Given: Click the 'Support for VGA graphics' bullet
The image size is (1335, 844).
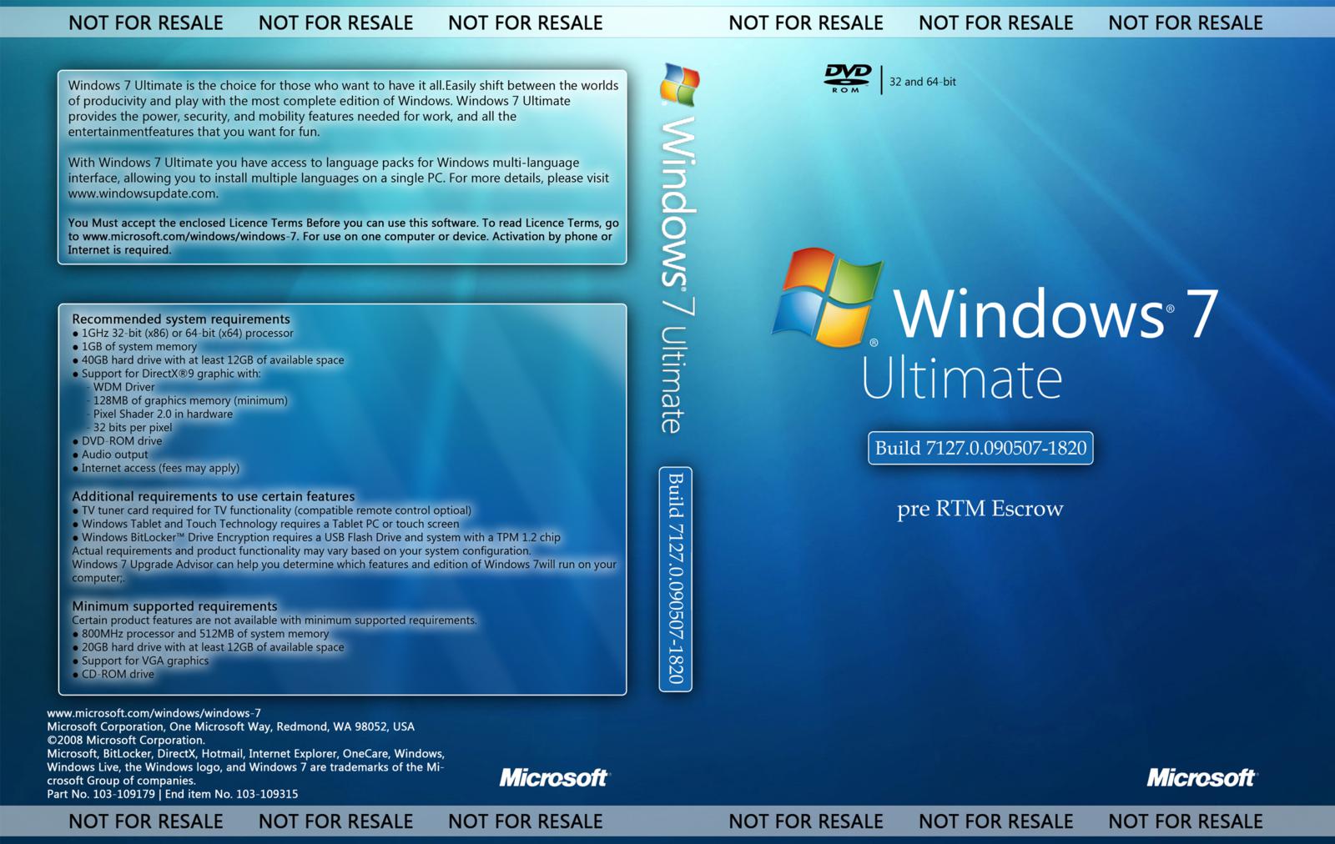Looking at the screenshot, I should 140,660.
